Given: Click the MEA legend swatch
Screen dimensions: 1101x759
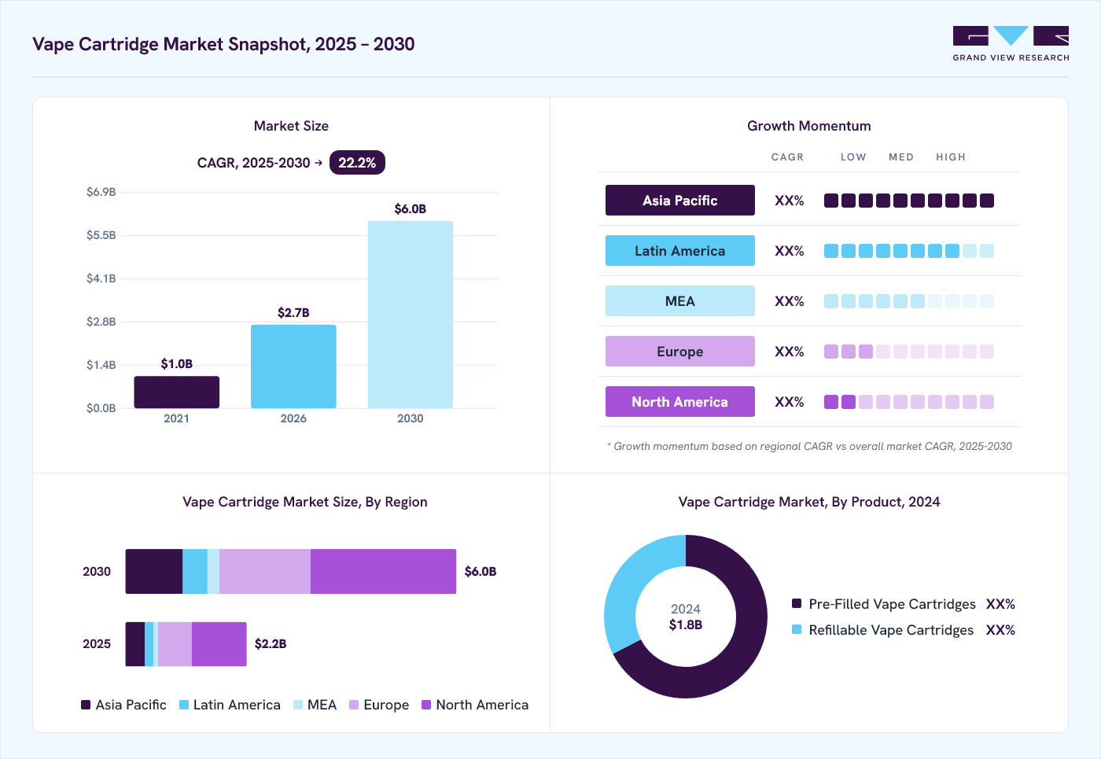Looking at the screenshot, I should 298,705.
